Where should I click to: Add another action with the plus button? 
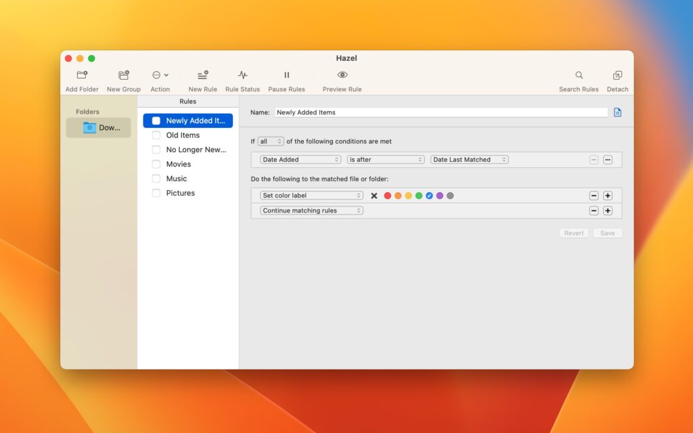click(608, 195)
